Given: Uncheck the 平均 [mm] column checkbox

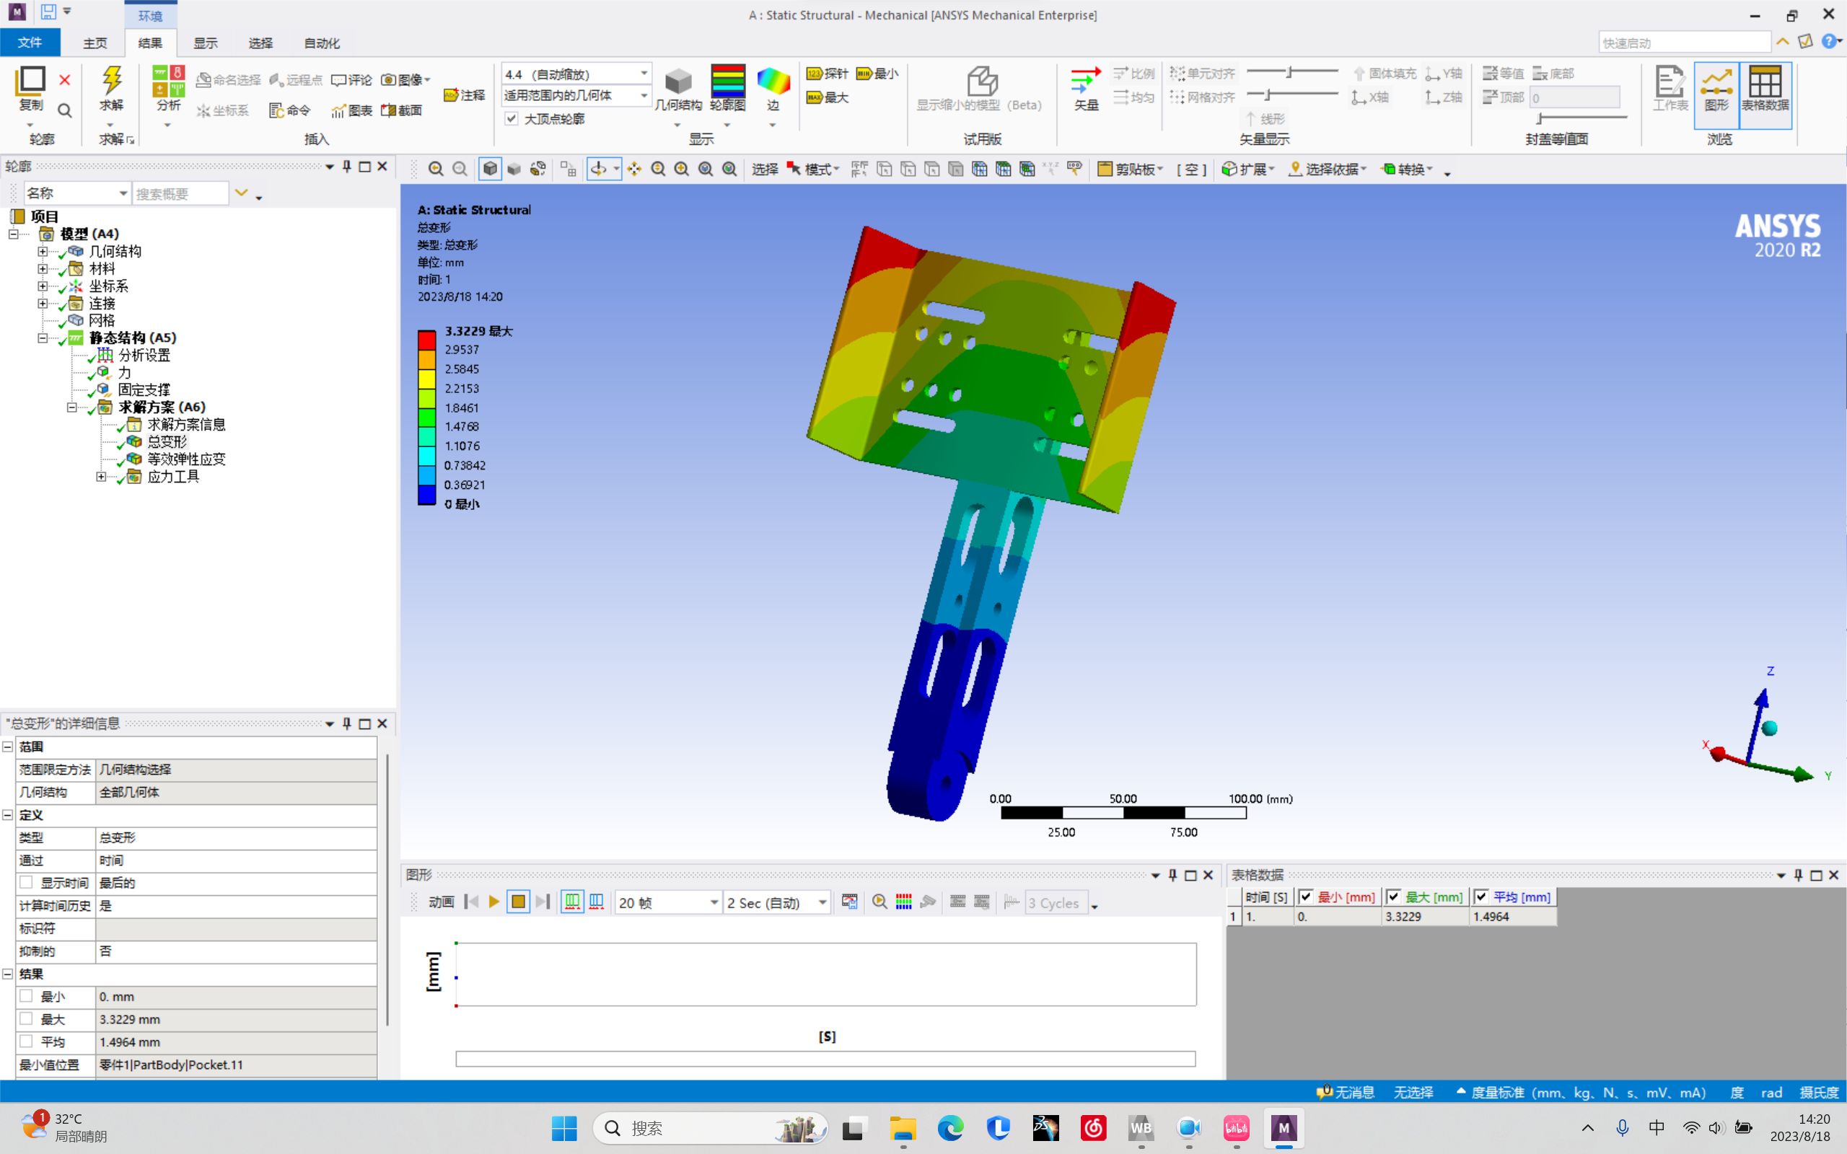Looking at the screenshot, I should click(1480, 897).
